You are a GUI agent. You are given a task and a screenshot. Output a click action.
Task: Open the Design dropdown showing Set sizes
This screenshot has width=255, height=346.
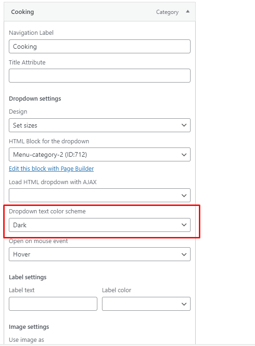tap(100, 125)
